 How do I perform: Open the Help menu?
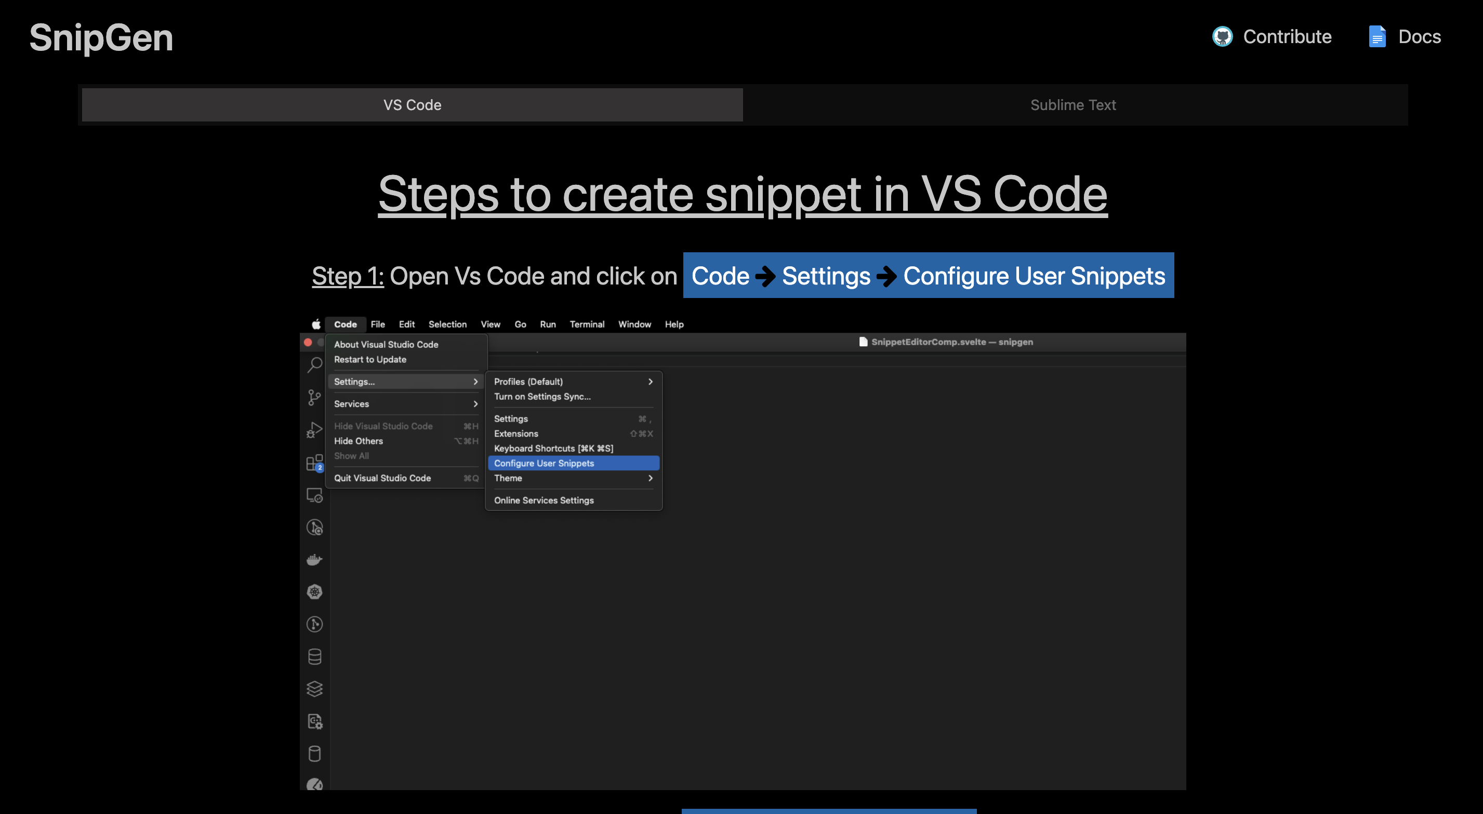(x=674, y=324)
